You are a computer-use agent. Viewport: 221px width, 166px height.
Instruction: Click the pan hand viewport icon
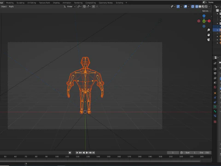(209, 35)
